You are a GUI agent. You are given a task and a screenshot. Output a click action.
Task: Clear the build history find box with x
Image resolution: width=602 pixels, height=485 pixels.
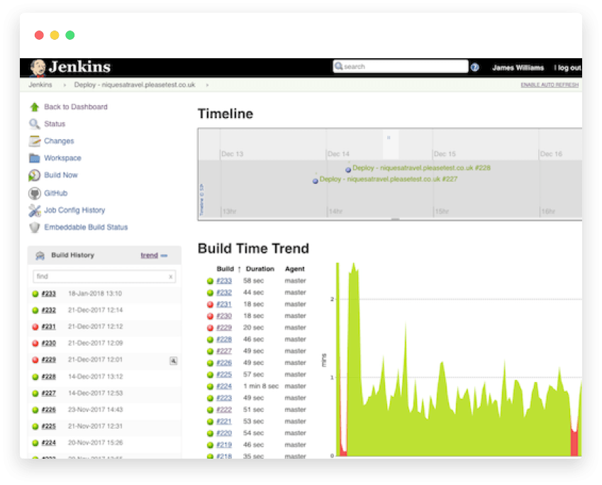(x=171, y=276)
